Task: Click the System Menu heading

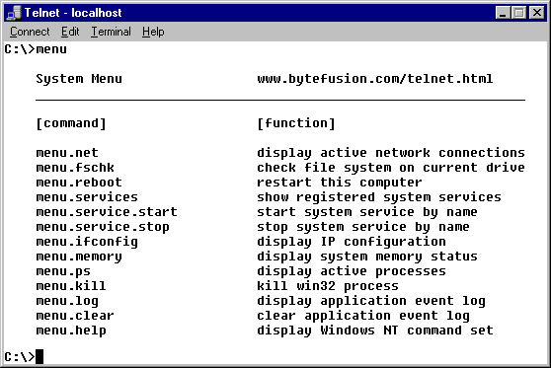Action: pyautogui.click(x=79, y=79)
